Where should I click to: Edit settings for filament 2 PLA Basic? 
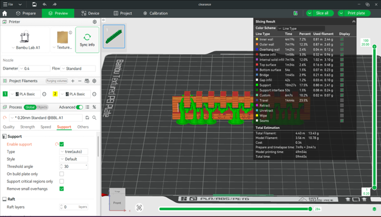[x=94, y=94]
